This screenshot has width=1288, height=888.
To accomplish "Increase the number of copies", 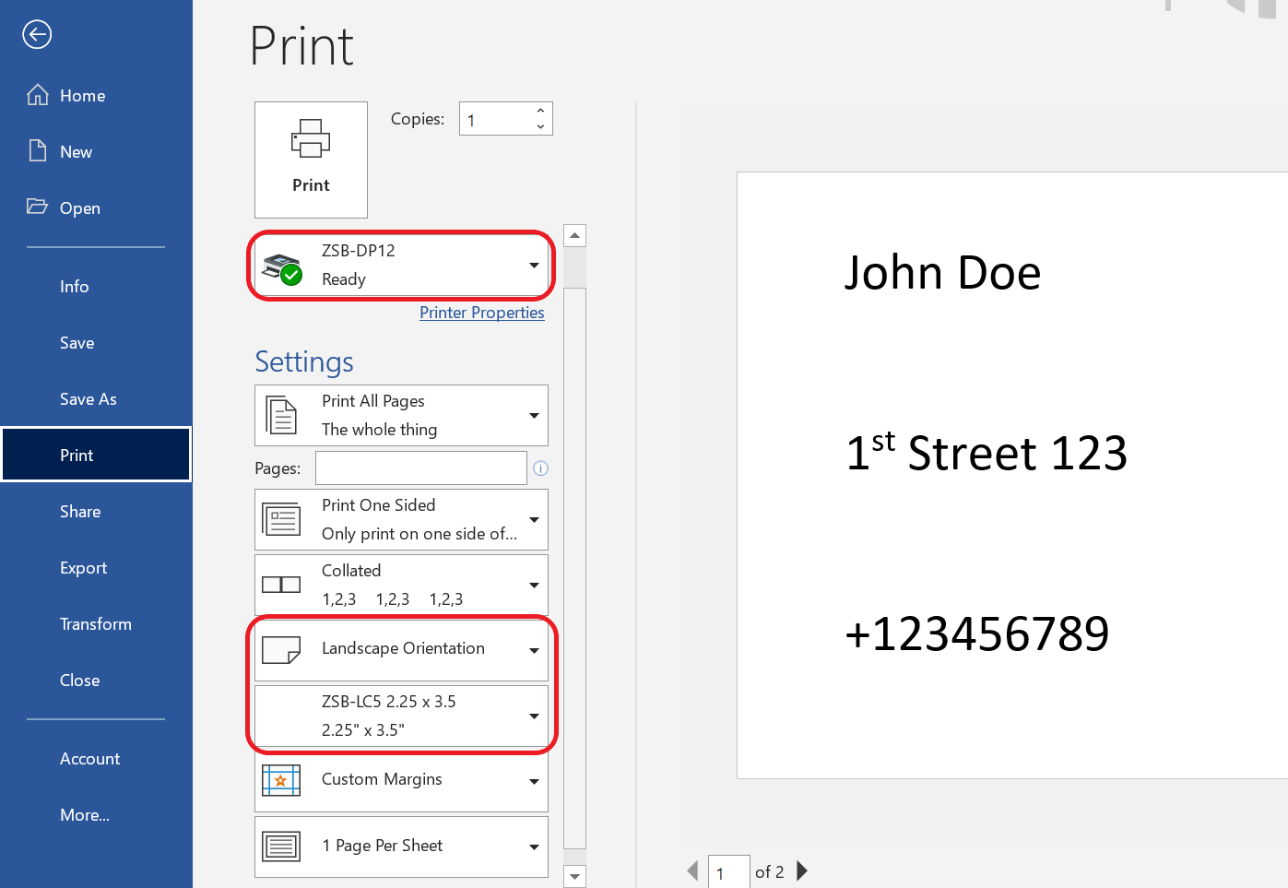I will click(540, 111).
